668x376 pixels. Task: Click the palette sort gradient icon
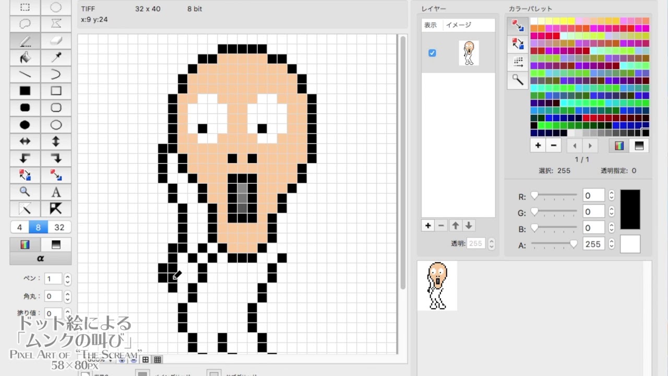pos(518,62)
